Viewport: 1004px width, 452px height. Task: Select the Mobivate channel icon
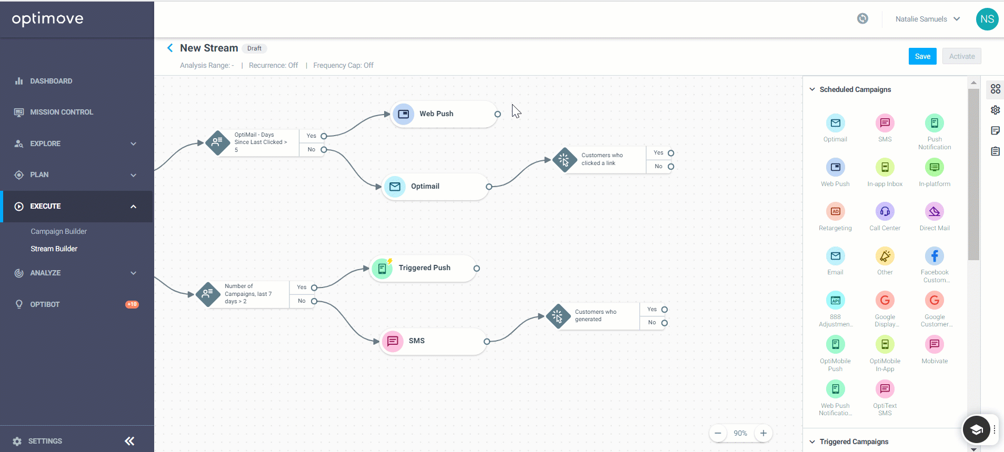(935, 344)
